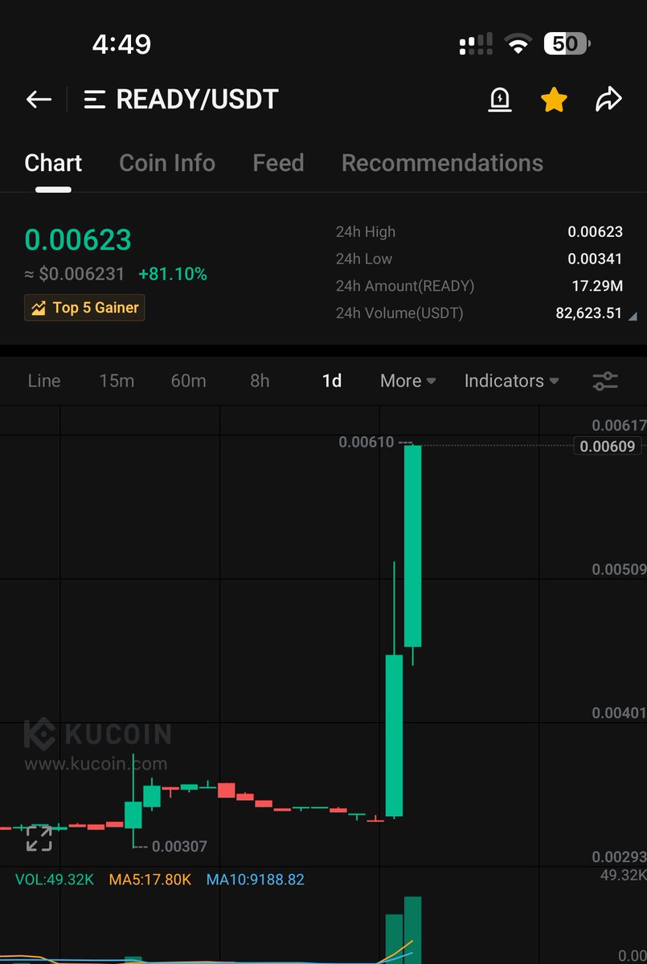647x964 pixels.
Task: Choose the 60m interval
Action: [188, 381]
